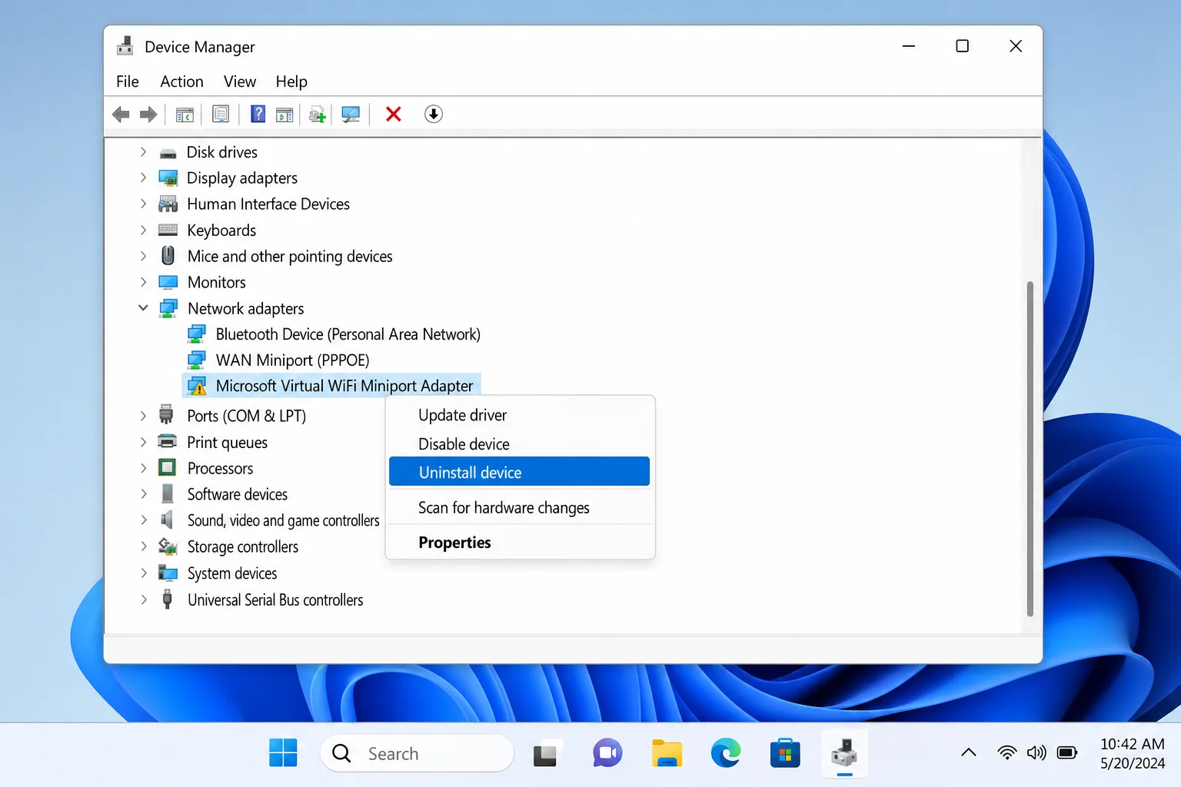Click the Display adapters icon

(168, 178)
